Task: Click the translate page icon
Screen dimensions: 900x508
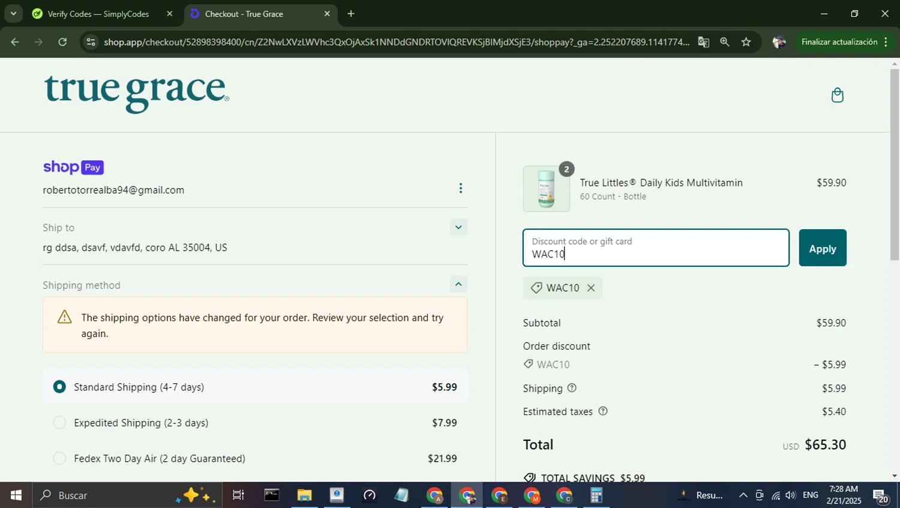Action: click(704, 42)
